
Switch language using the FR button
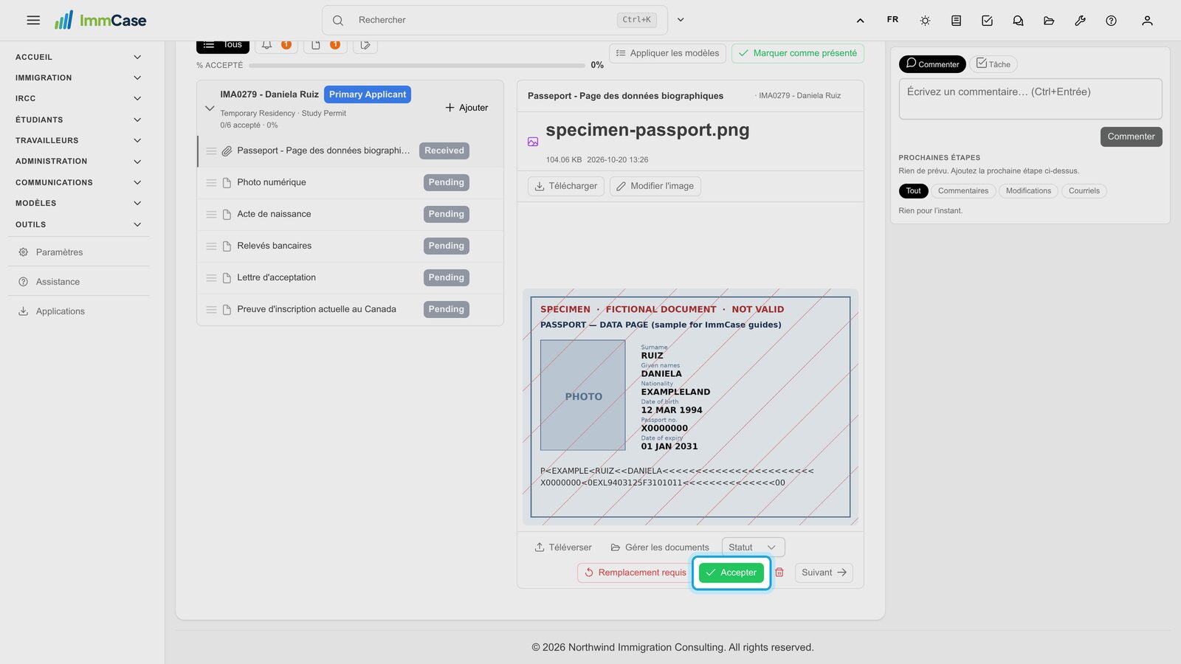point(892,20)
